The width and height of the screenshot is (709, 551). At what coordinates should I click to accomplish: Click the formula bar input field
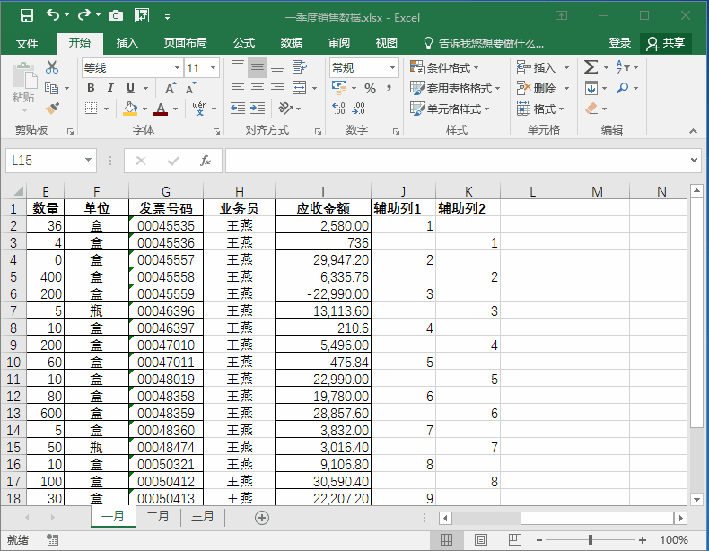tap(458, 161)
